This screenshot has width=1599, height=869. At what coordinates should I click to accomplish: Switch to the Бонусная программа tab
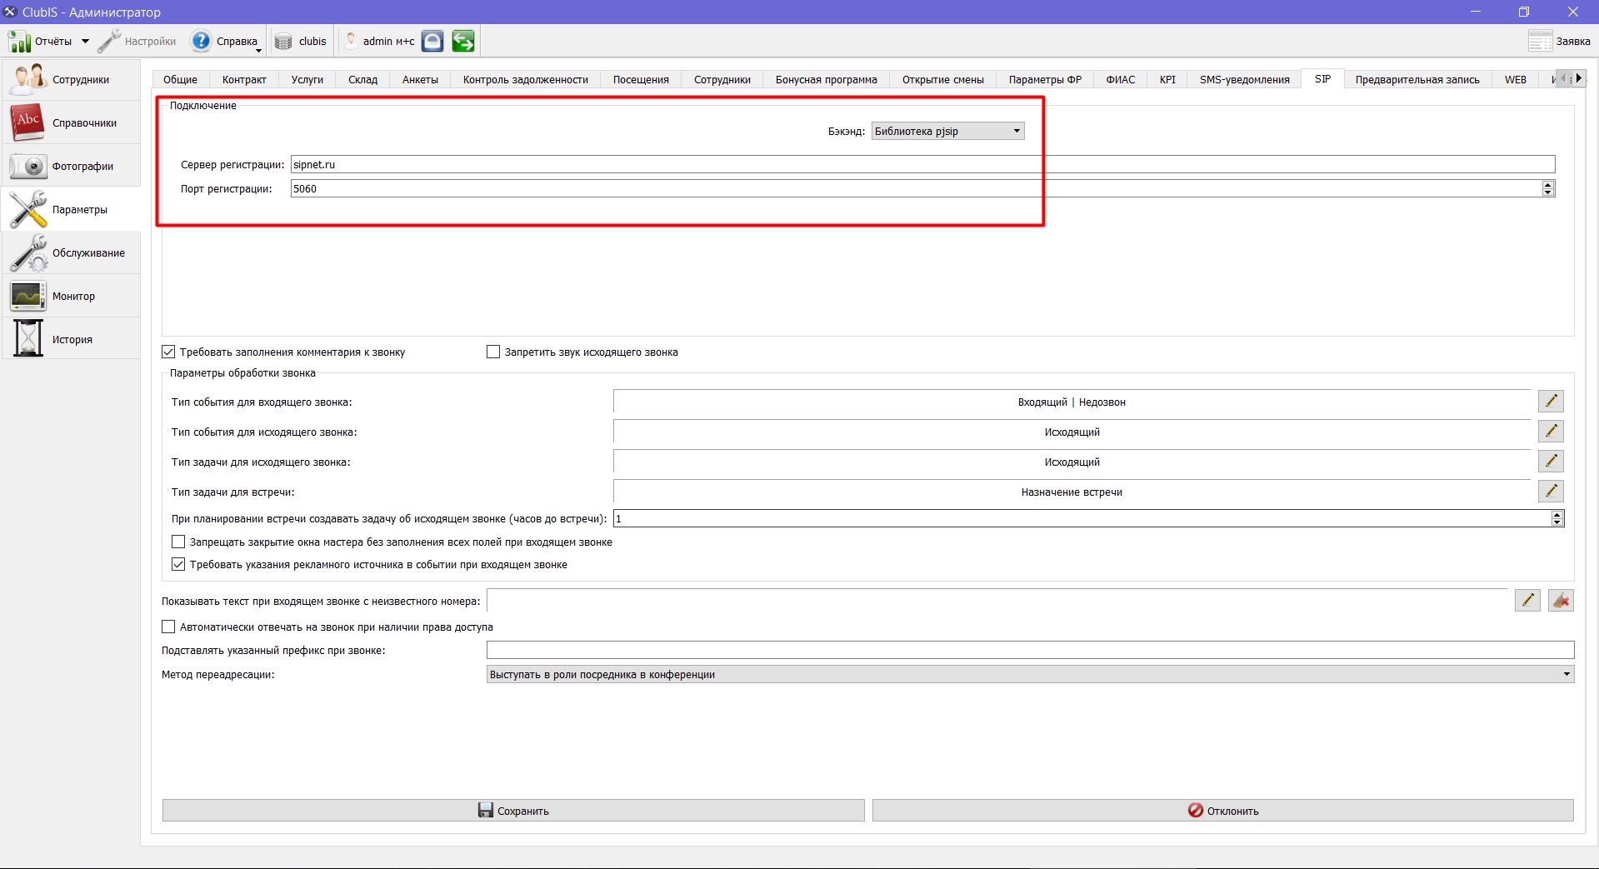coord(826,79)
